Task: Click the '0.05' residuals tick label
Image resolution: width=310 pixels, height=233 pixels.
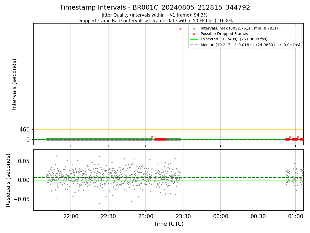Action: pyautogui.click(x=24, y=161)
